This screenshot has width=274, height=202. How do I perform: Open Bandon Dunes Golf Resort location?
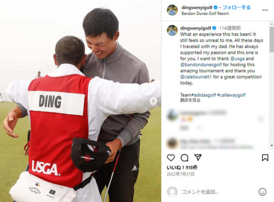click(x=205, y=13)
